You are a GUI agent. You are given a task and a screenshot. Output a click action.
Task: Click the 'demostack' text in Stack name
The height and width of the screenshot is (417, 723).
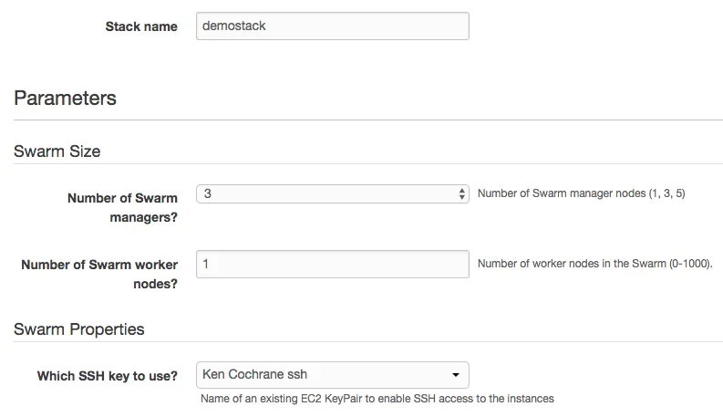(x=233, y=26)
